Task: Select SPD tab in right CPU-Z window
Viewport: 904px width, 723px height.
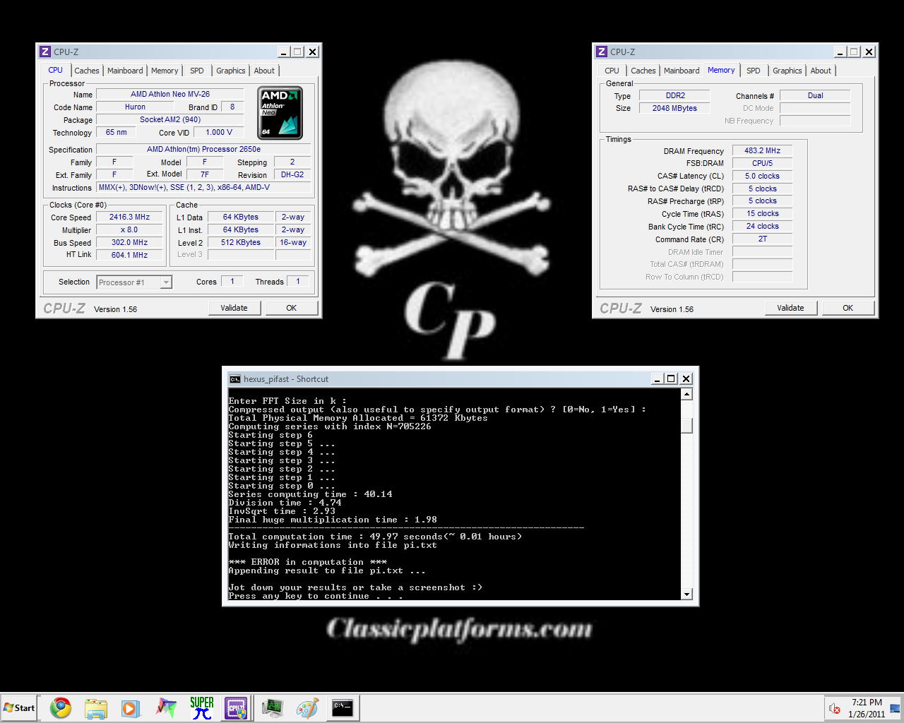Action: [x=754, y=71]
